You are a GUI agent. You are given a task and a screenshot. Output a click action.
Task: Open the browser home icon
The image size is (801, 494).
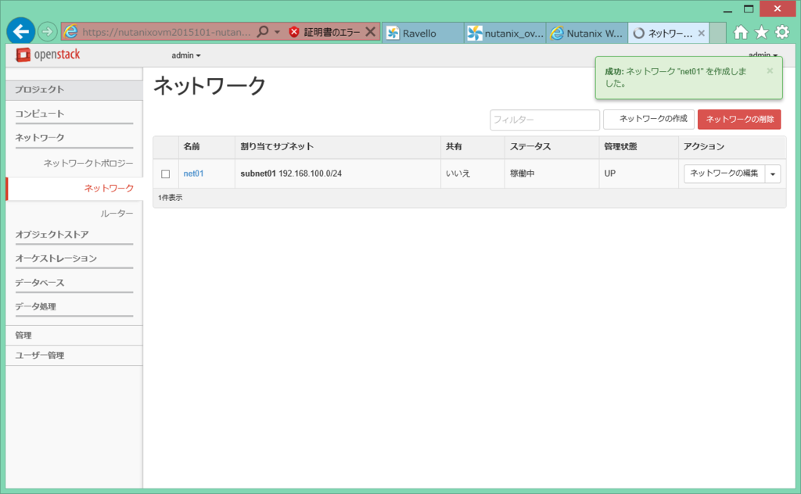[x=740, y=33]
